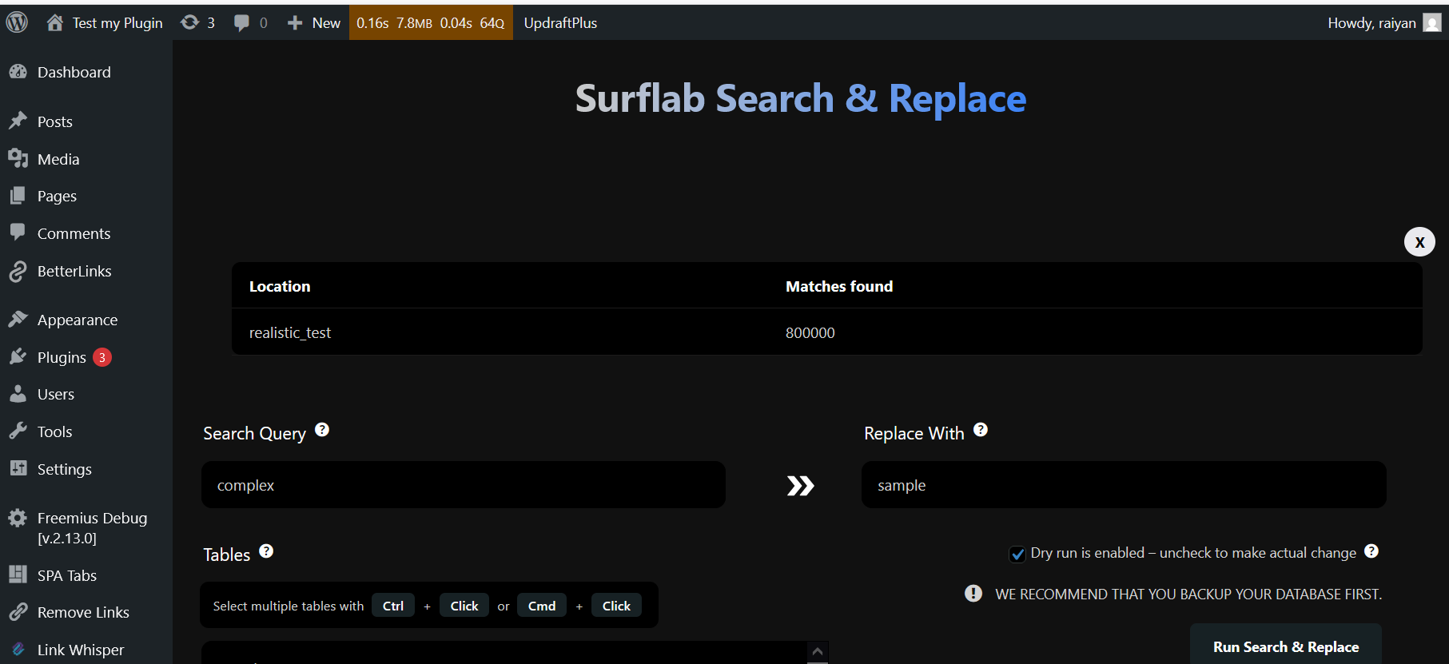
Task: Open the UpdraftPlus admin bar item
Action: click(x=560, y=23)
